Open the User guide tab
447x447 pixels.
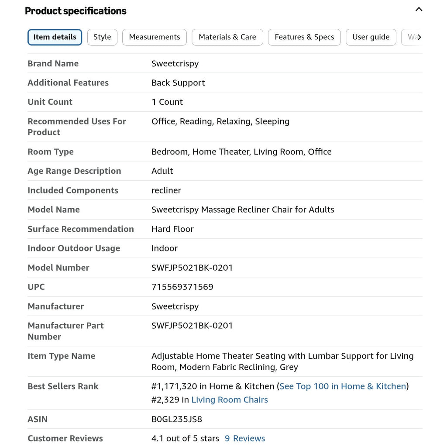(371, 37)
